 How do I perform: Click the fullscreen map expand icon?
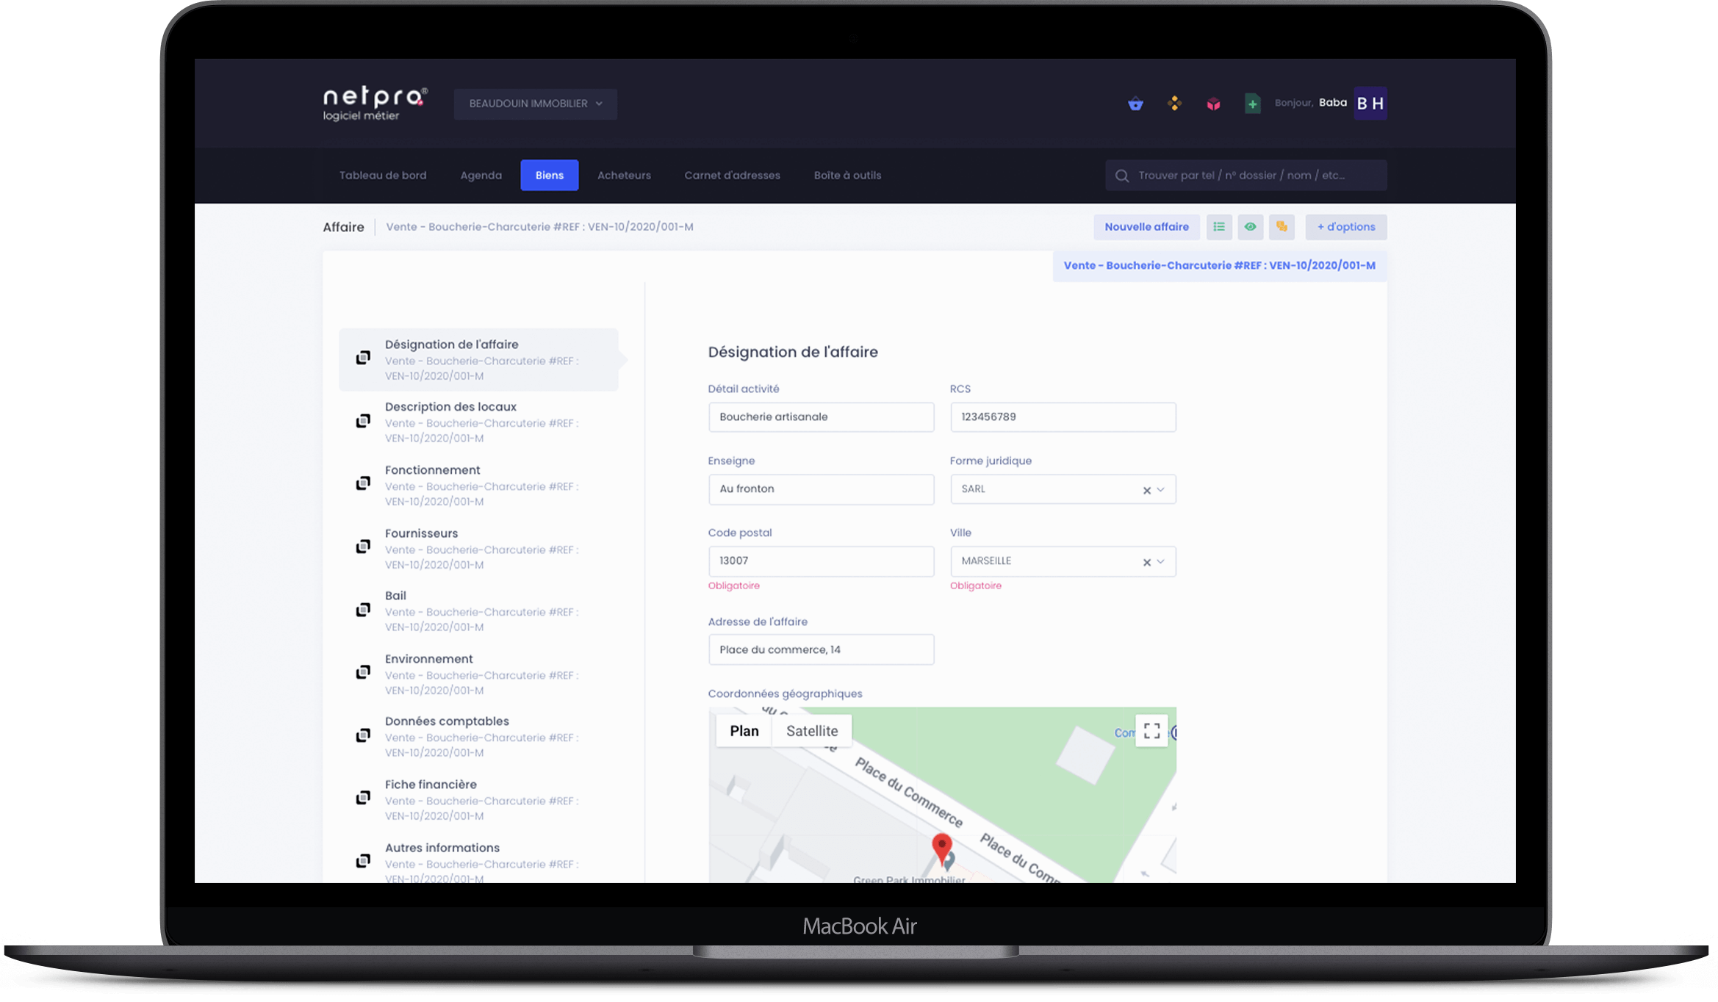[1151, 730]
